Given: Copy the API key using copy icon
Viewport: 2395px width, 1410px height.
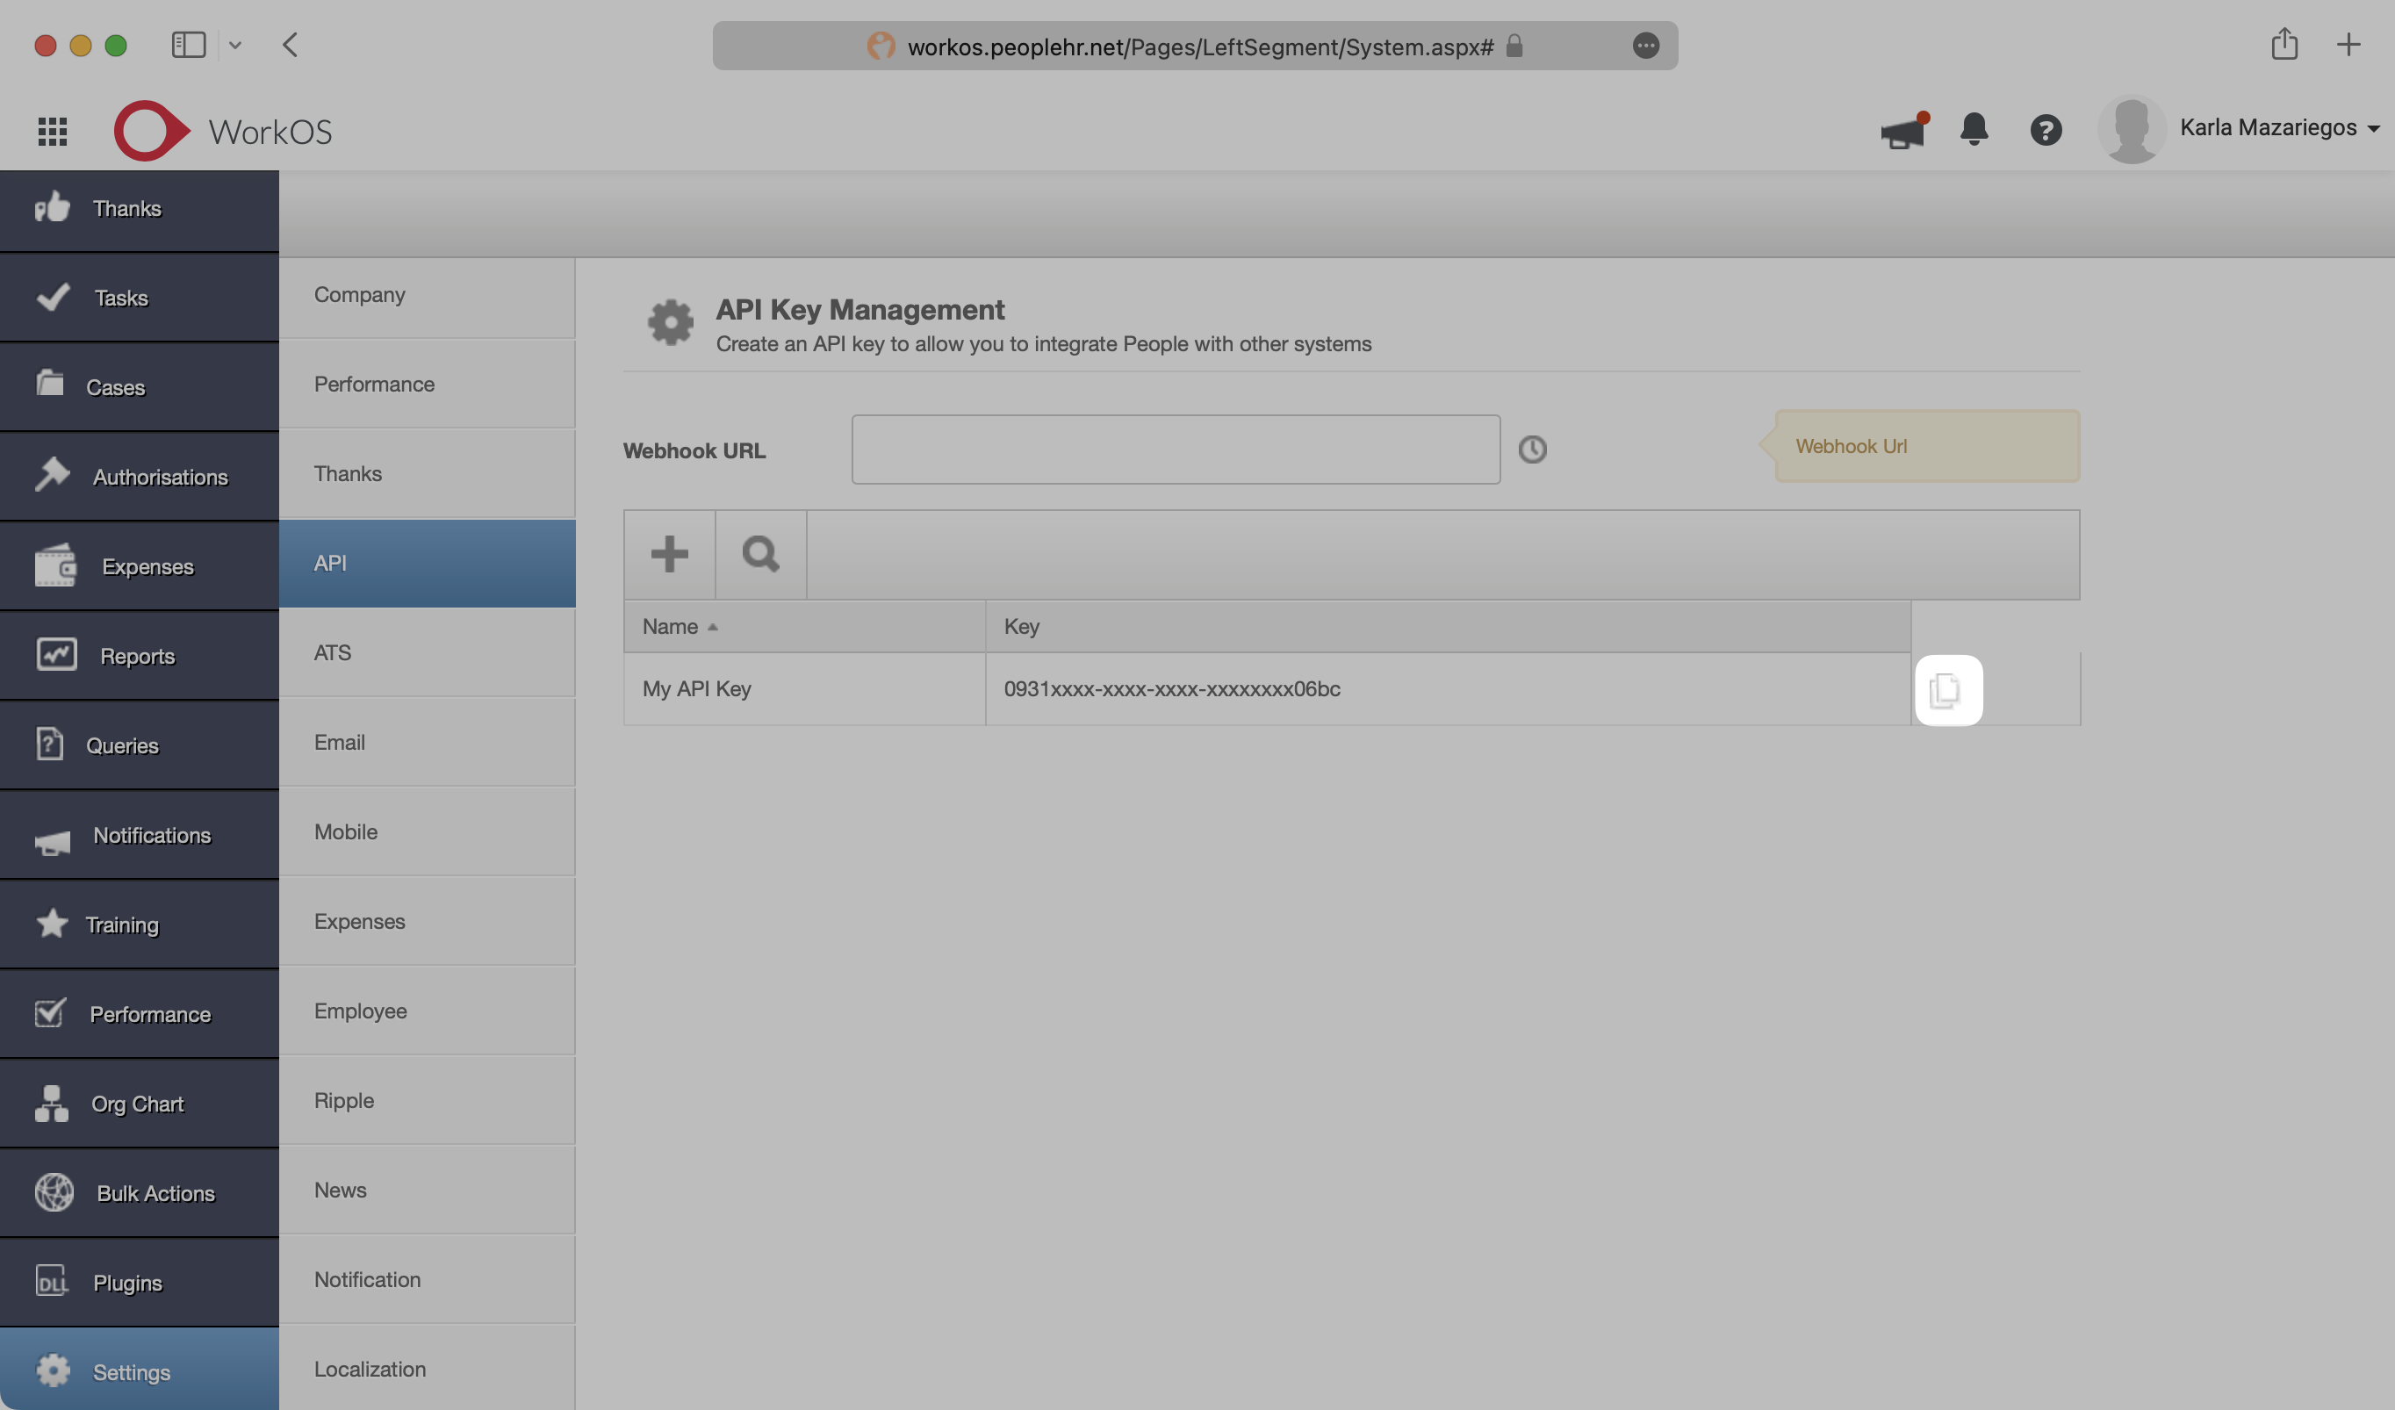Looking at the screenshot, I should [1950, 690].
